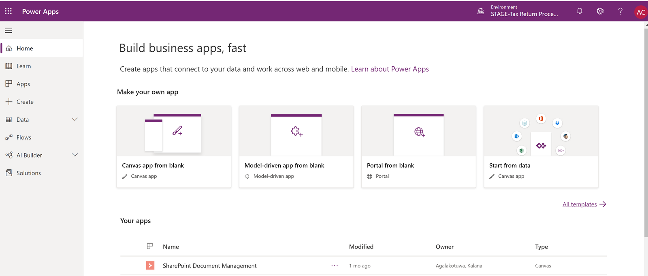
Task: Click the vertical page scrollbar
Action: [646, 133]
